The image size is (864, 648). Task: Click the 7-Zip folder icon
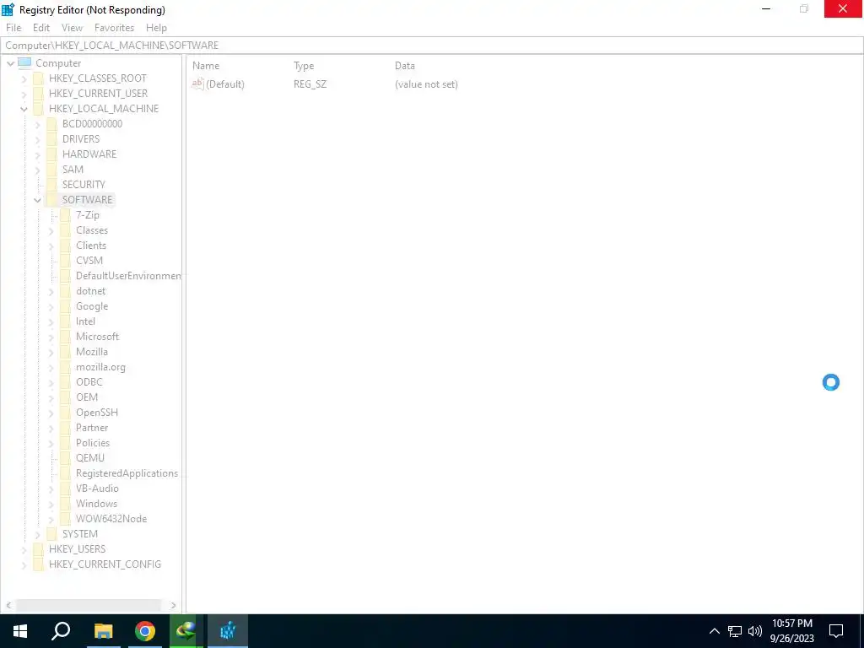[x=66, y=215]
